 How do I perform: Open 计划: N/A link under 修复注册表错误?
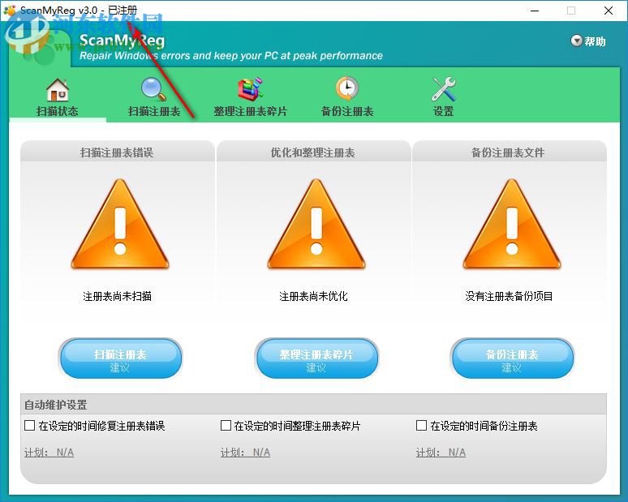49,453
